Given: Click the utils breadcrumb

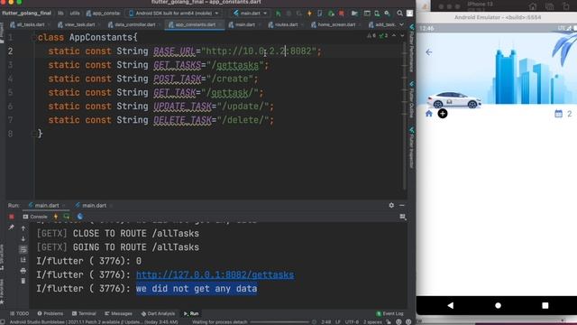Looking at the screenshot, I should coord(75,14).
